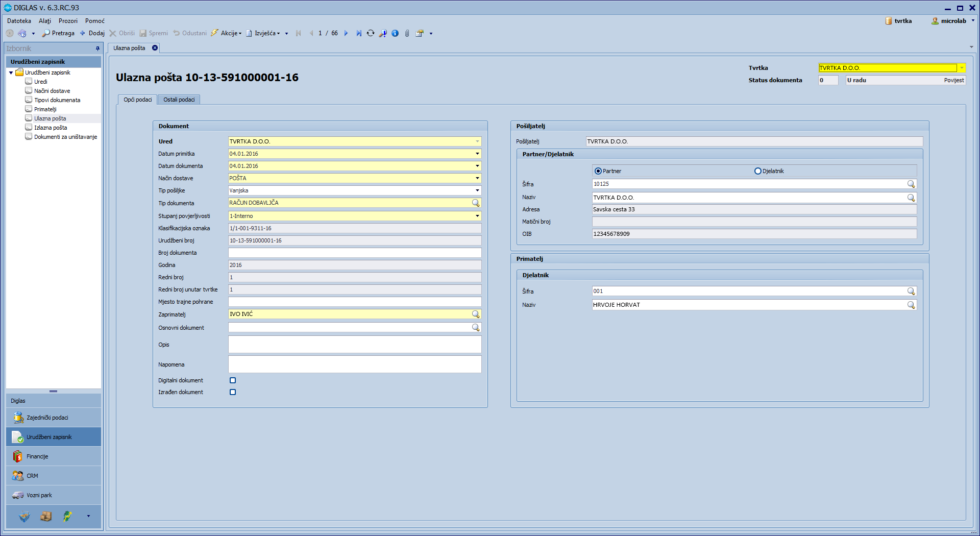This screenshot has width=980, height=536.
Task: Open lookup for Partner Šifra field
Action: pos(911,184)
